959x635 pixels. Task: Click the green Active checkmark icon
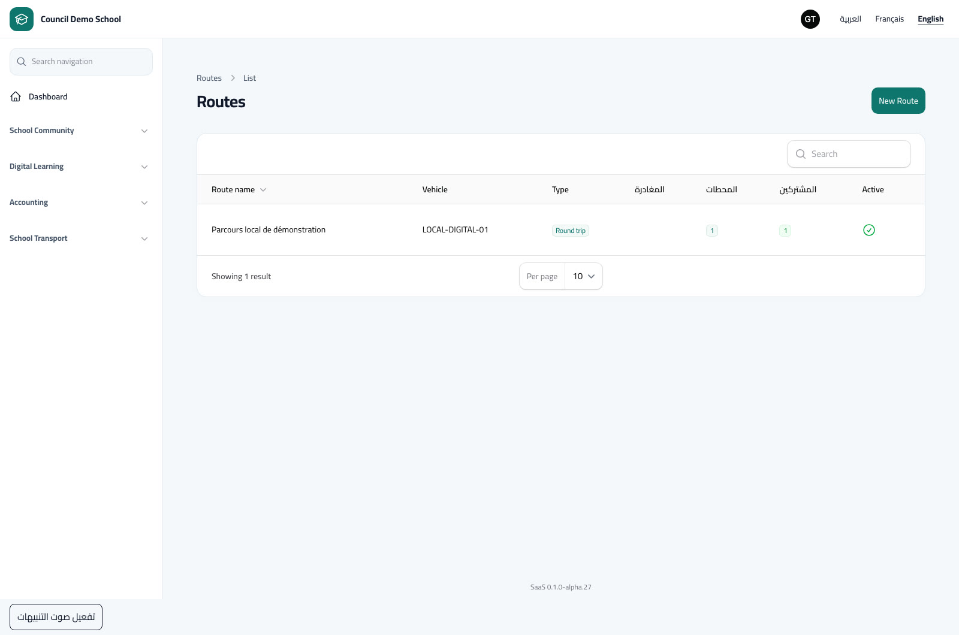[869, 230]
